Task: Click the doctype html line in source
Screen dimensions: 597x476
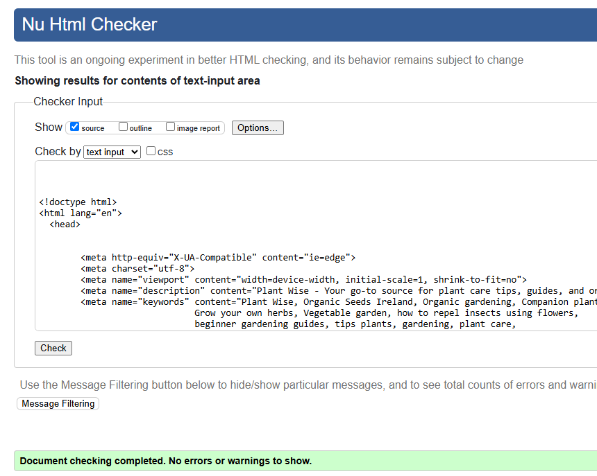Action: coord(78,202)
